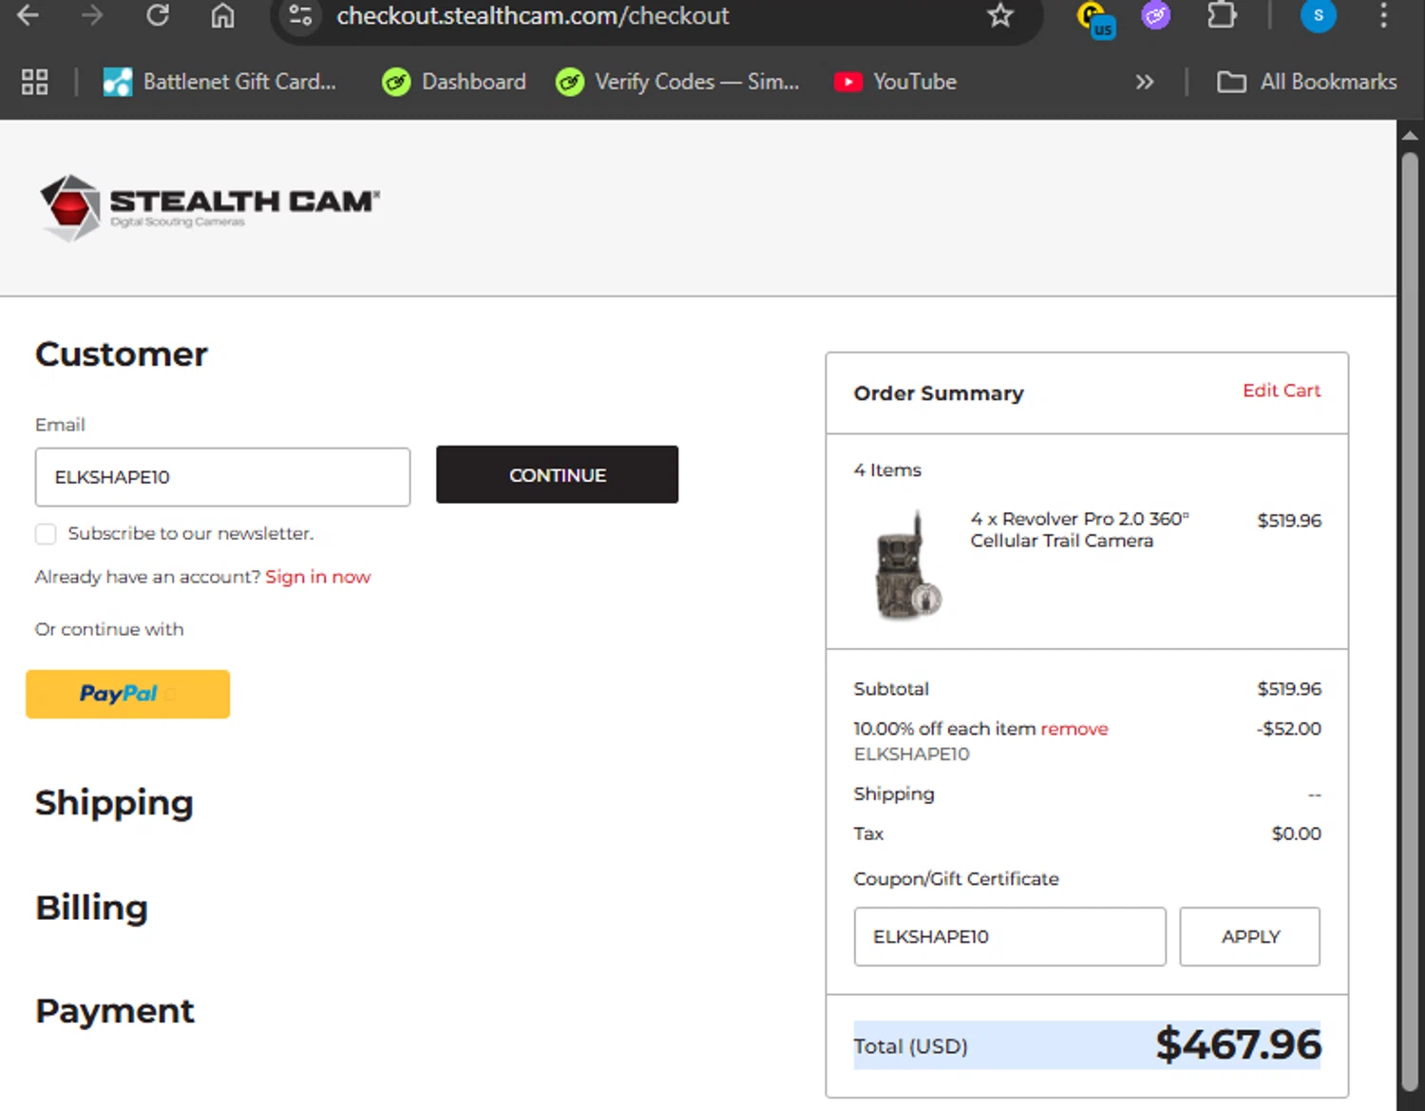Open Battlenet Gift Card bookmark
Viewport: 1425px width, 1111px height.
click(219, 82)
